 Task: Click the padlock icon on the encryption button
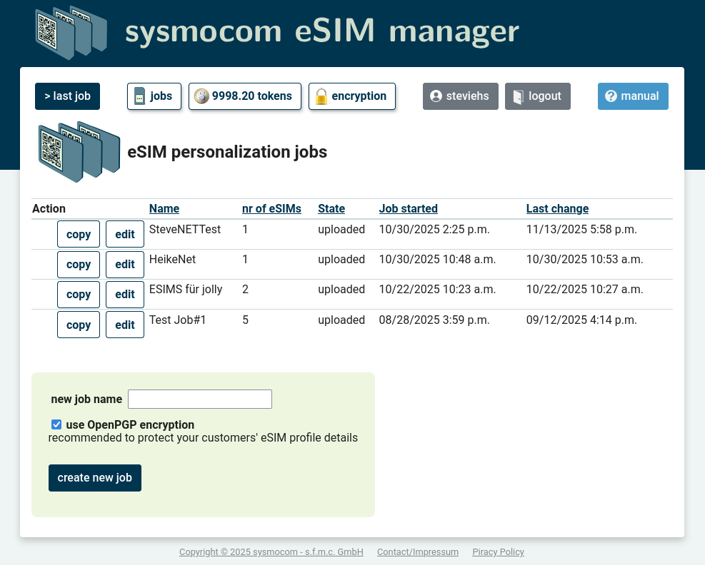click(321, 96)
